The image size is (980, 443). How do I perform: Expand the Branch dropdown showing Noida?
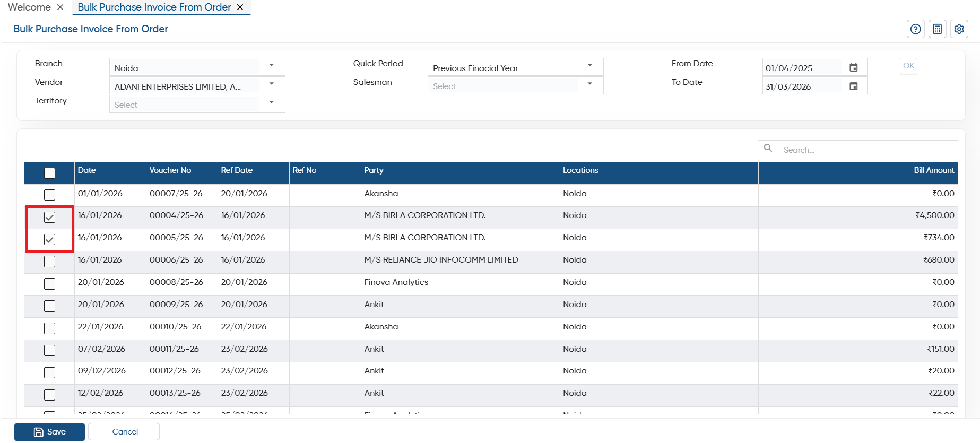click(x=197, y=67)
